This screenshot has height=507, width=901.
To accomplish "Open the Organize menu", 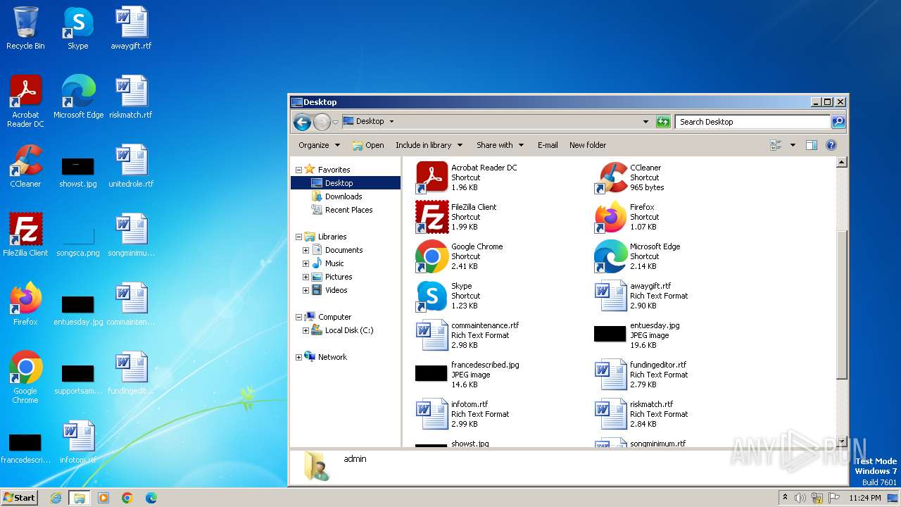I will click(319, 145).
